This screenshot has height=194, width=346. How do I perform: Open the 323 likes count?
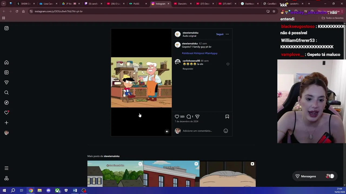tap(182, 117)
